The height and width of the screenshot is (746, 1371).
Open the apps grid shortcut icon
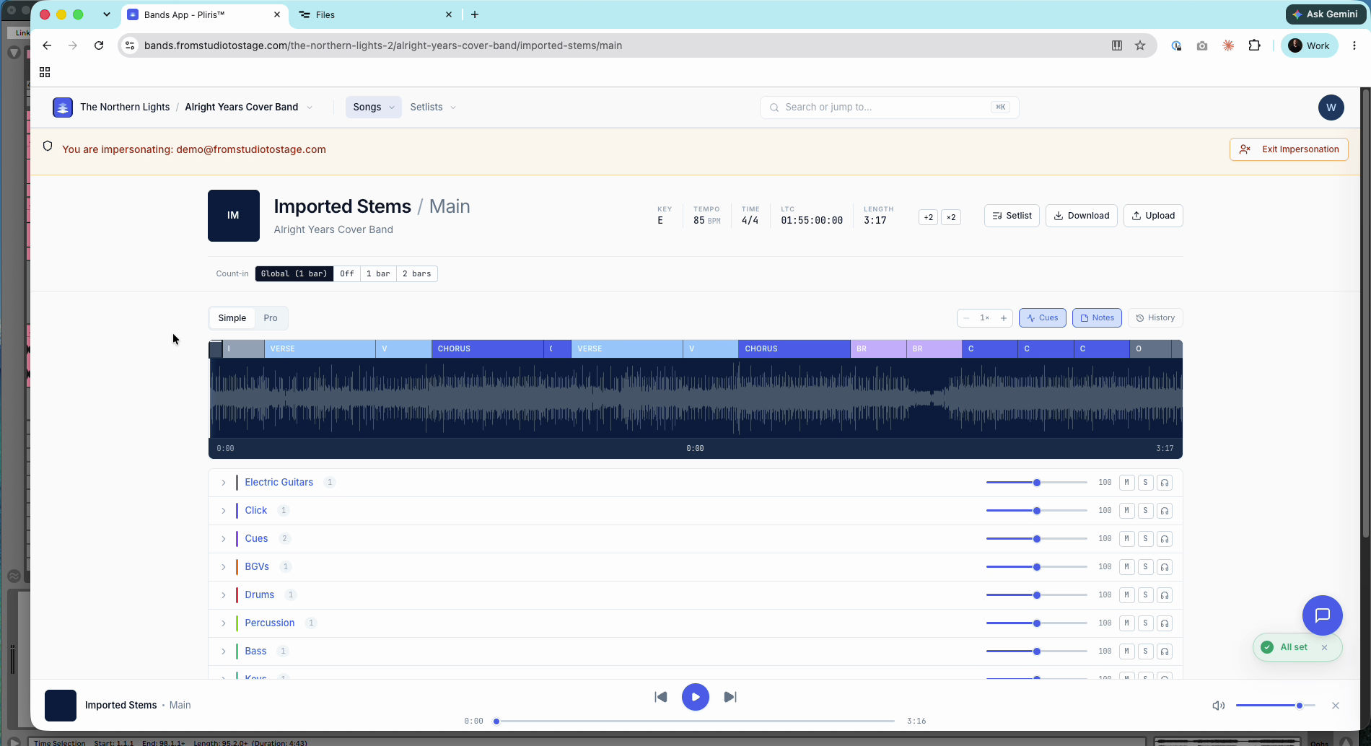(45, 72)
